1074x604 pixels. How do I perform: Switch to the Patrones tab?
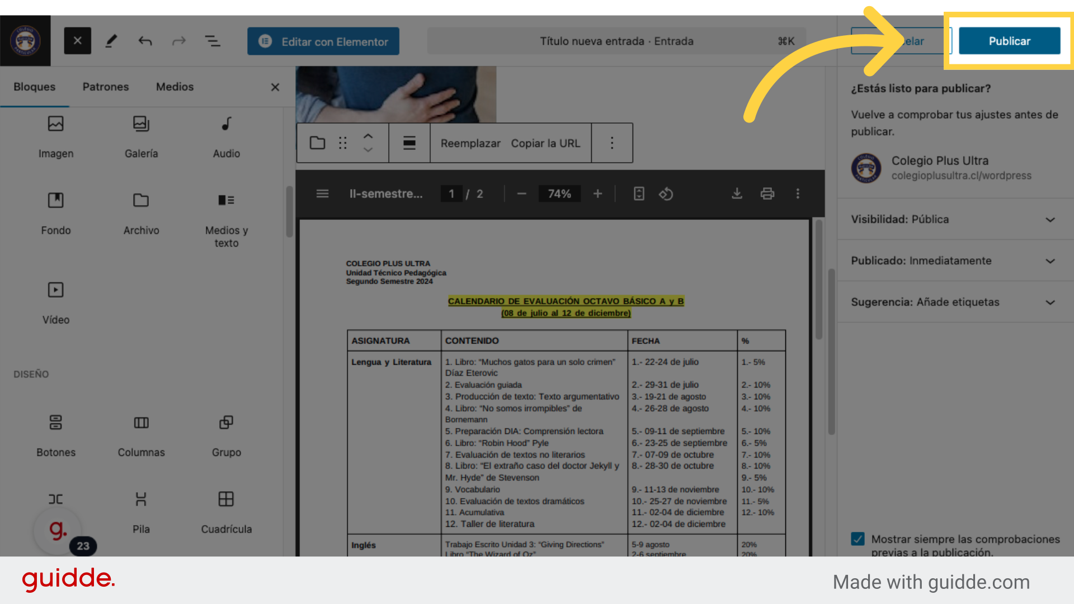pos(106,87)
